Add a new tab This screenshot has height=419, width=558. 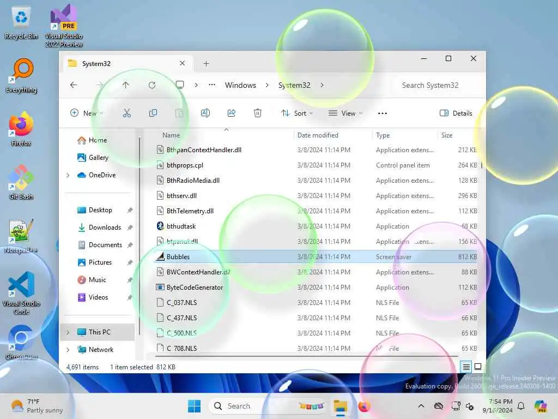[206, 64]
